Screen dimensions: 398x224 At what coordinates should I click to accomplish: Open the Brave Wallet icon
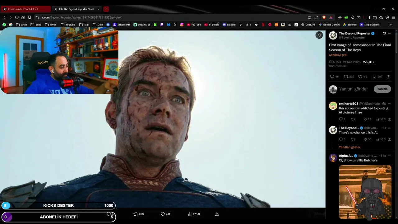pyautogui.click(x=375, y=17)
